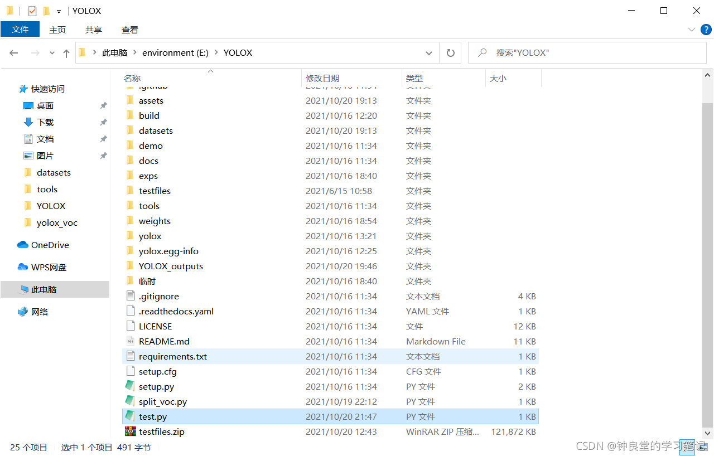Click the .gitignore file icon
Image resolution: width=714 pixels, height=456 pixels.
pyautogui.click(x=130, y=296)
